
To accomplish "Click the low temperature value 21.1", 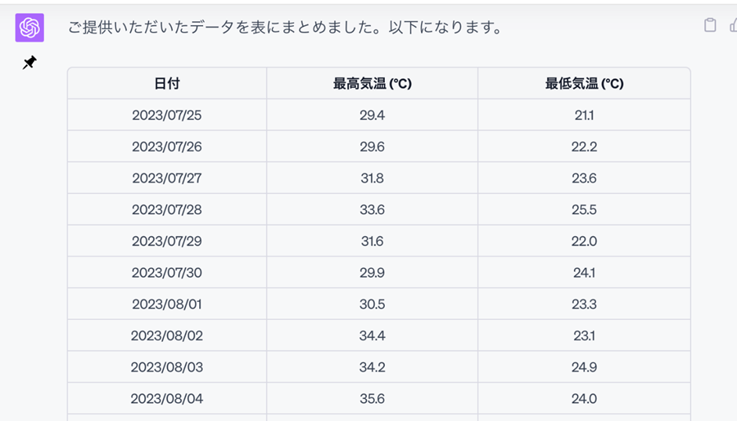I will [x=584, y=115].
